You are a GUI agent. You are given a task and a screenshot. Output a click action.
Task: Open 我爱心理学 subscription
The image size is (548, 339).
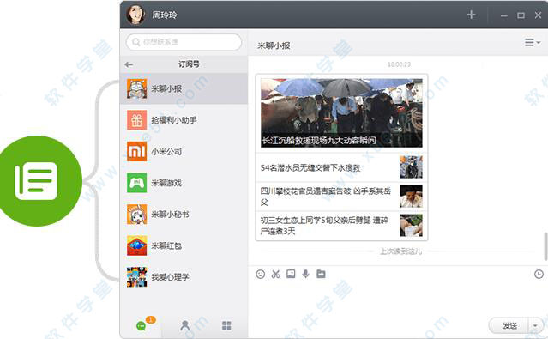tap(184, 277)
